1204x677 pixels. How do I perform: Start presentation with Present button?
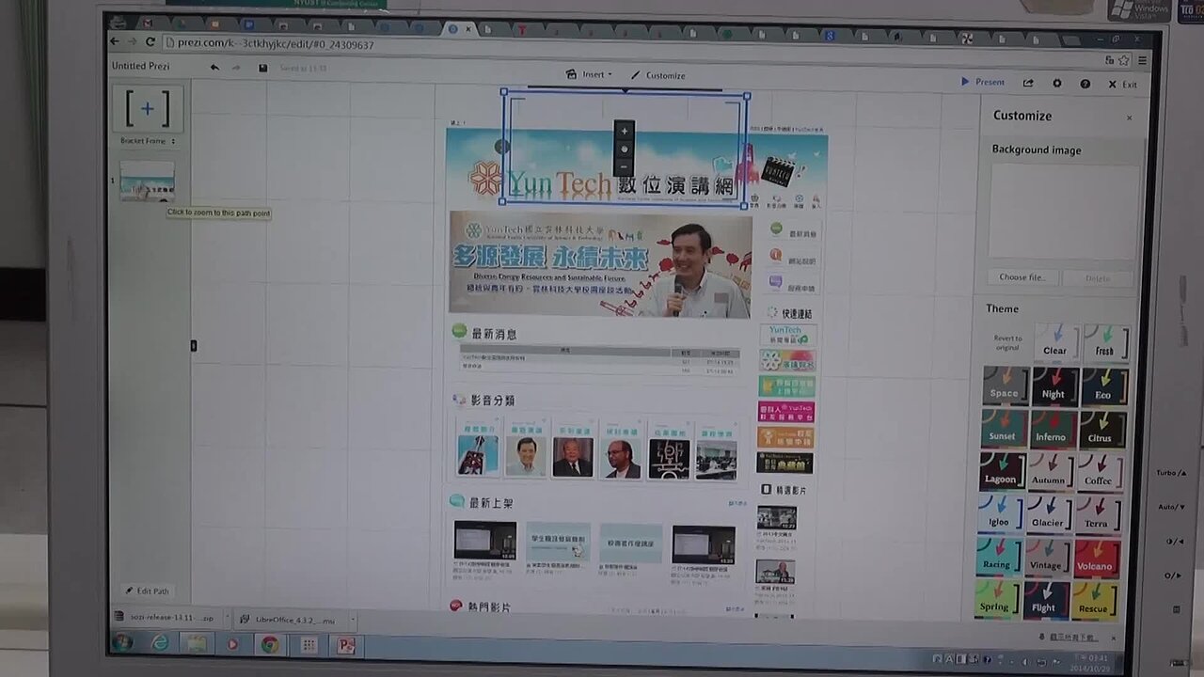click(x=982, y=82)
